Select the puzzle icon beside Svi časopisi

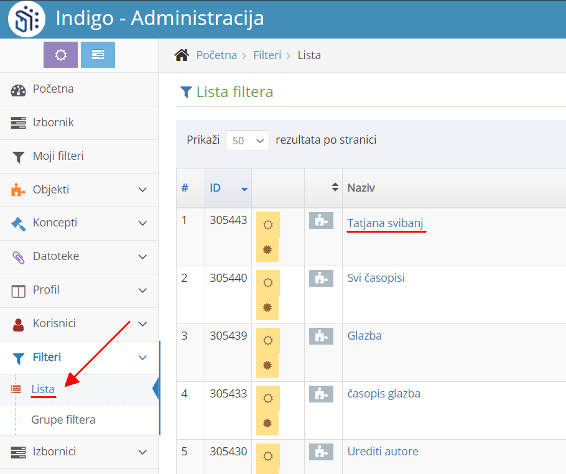click(x=321, y=279)
